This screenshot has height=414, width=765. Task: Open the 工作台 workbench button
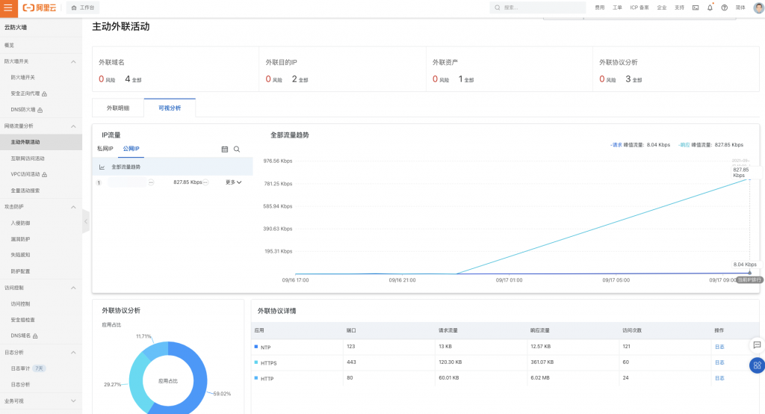click(x=83, y=7)
